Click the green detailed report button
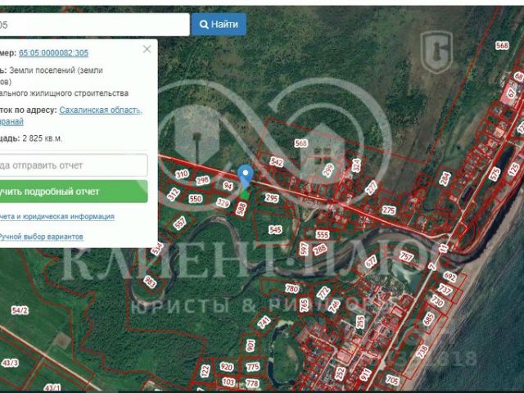This screenshot has height=393, width=524. (74, 192)
